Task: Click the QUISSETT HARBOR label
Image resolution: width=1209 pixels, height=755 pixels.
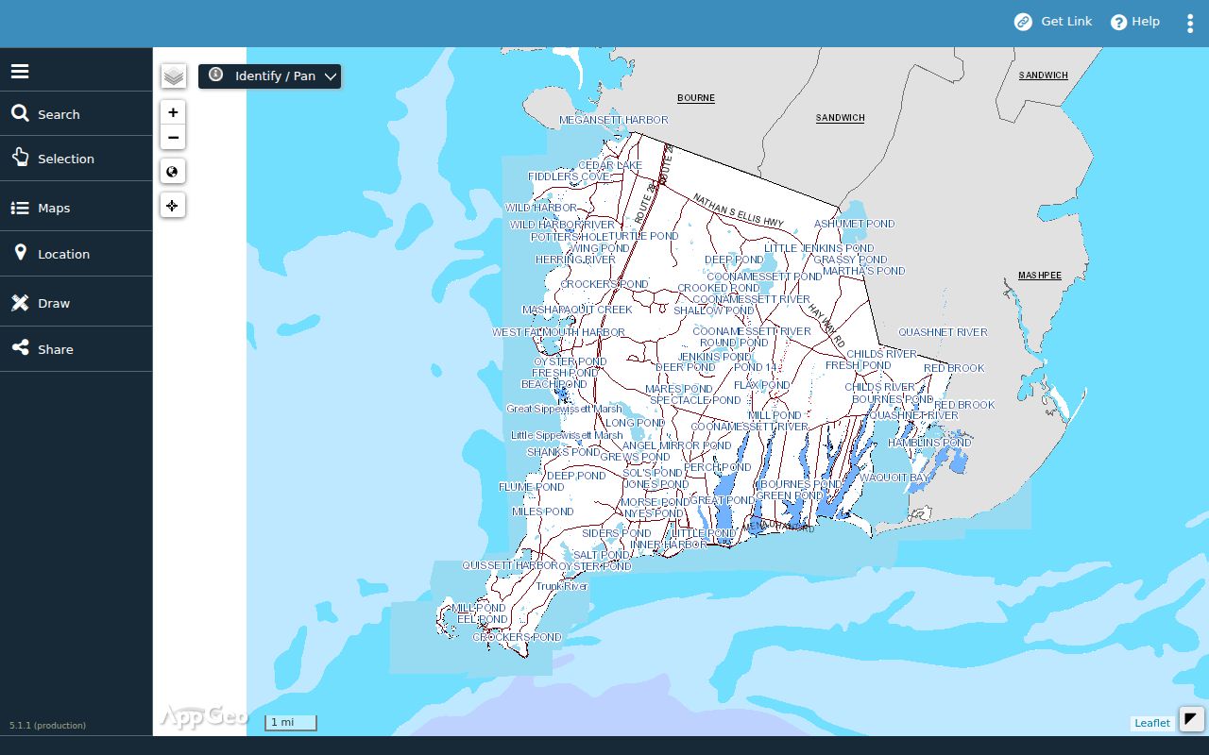Action: point(509,566)
